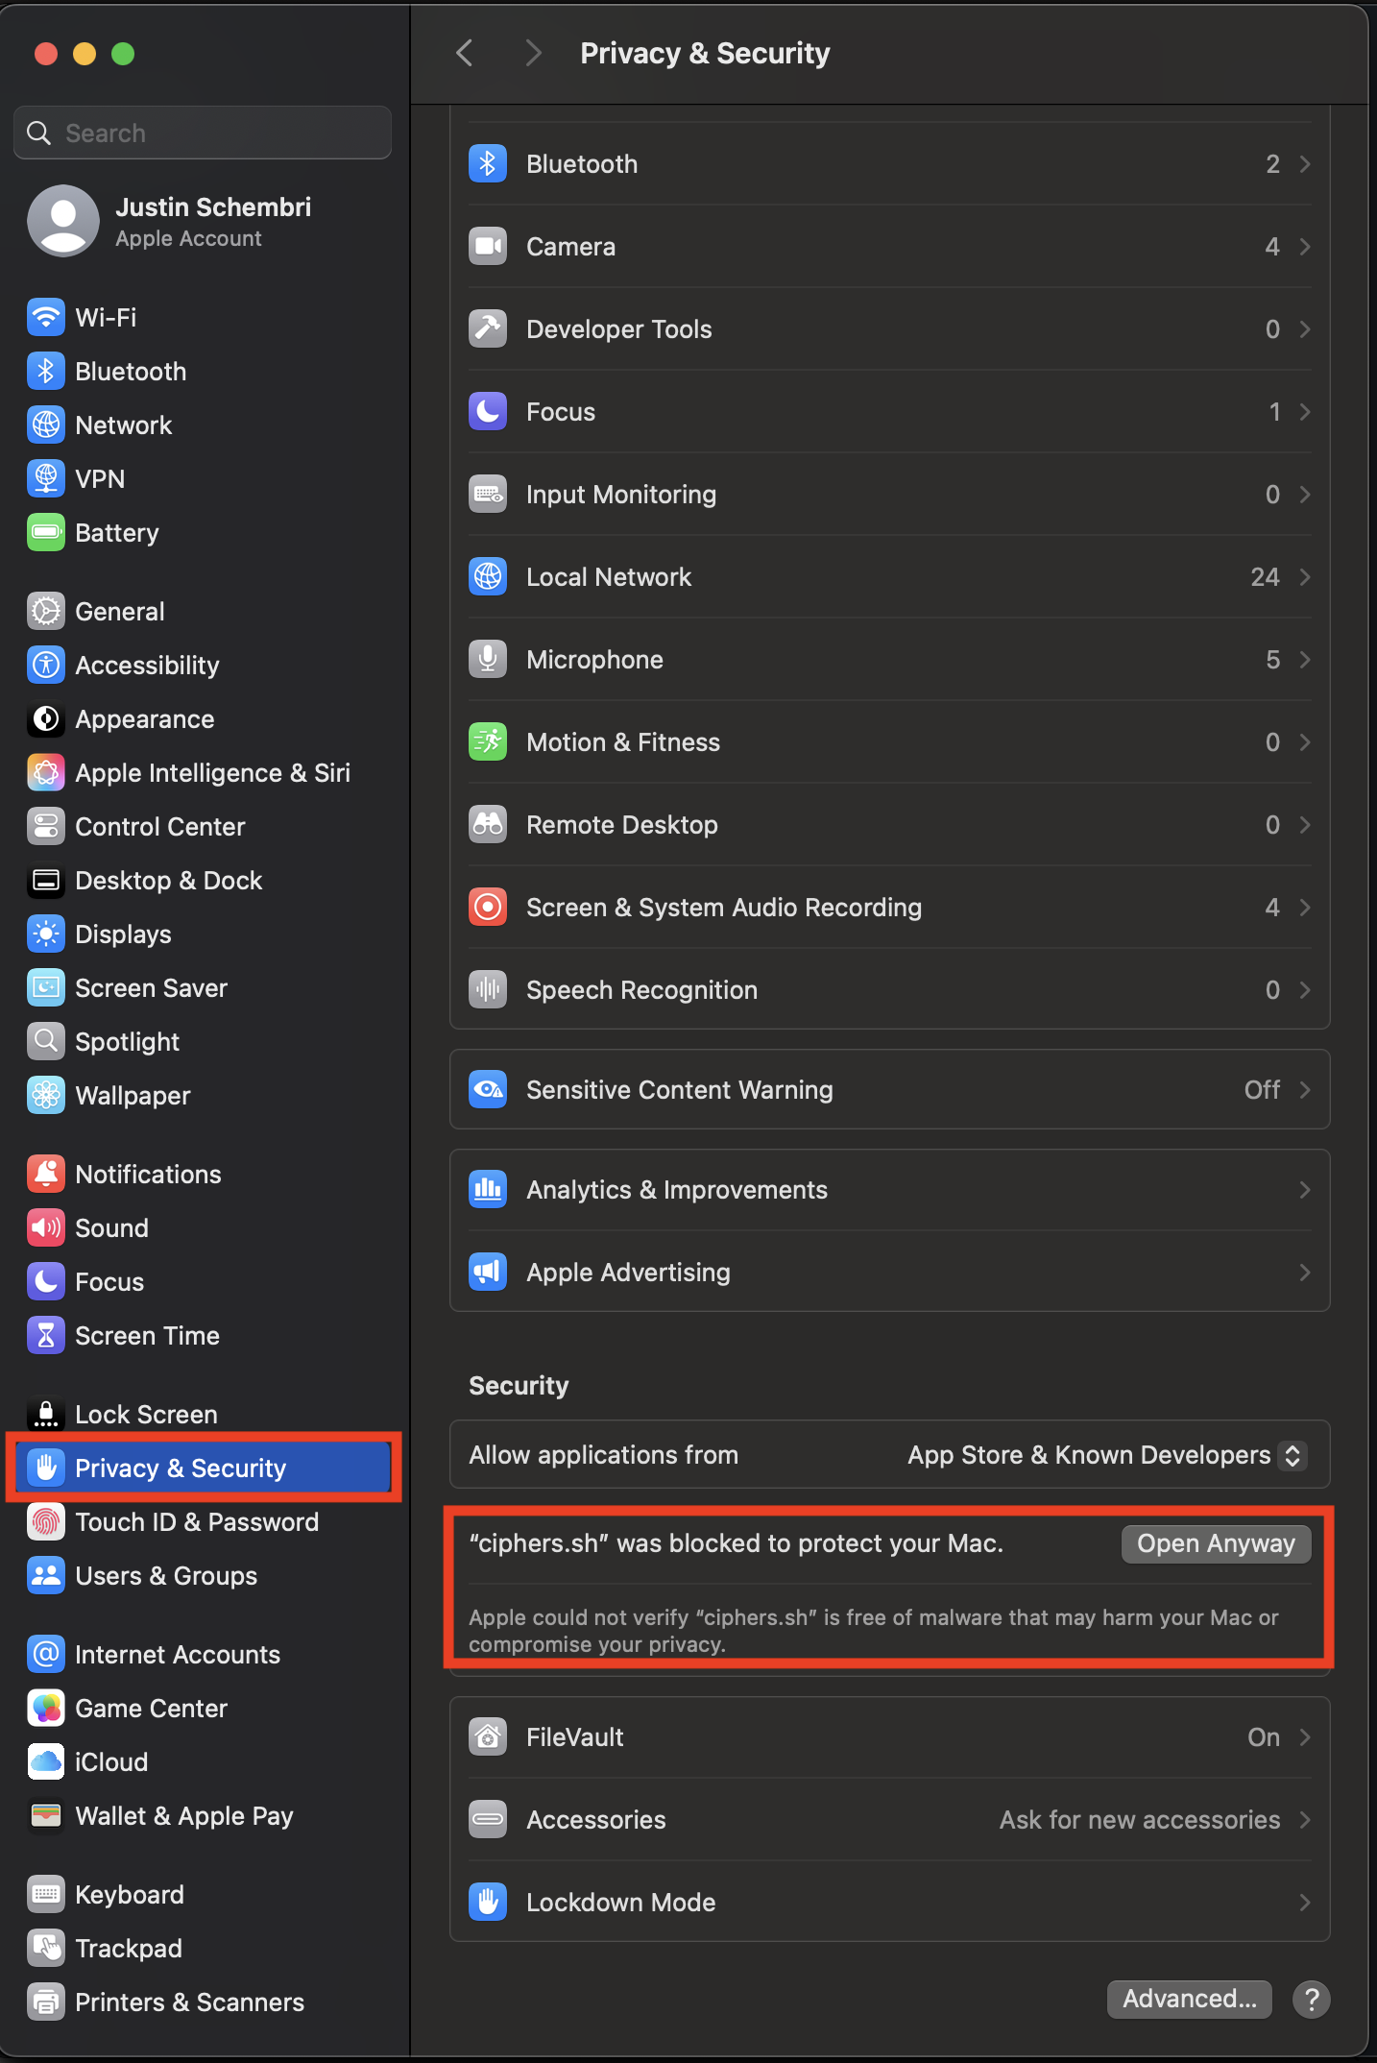1377x2063 pixels.
Task: Click the Advanced... button
Action: coord(1189,1999)
